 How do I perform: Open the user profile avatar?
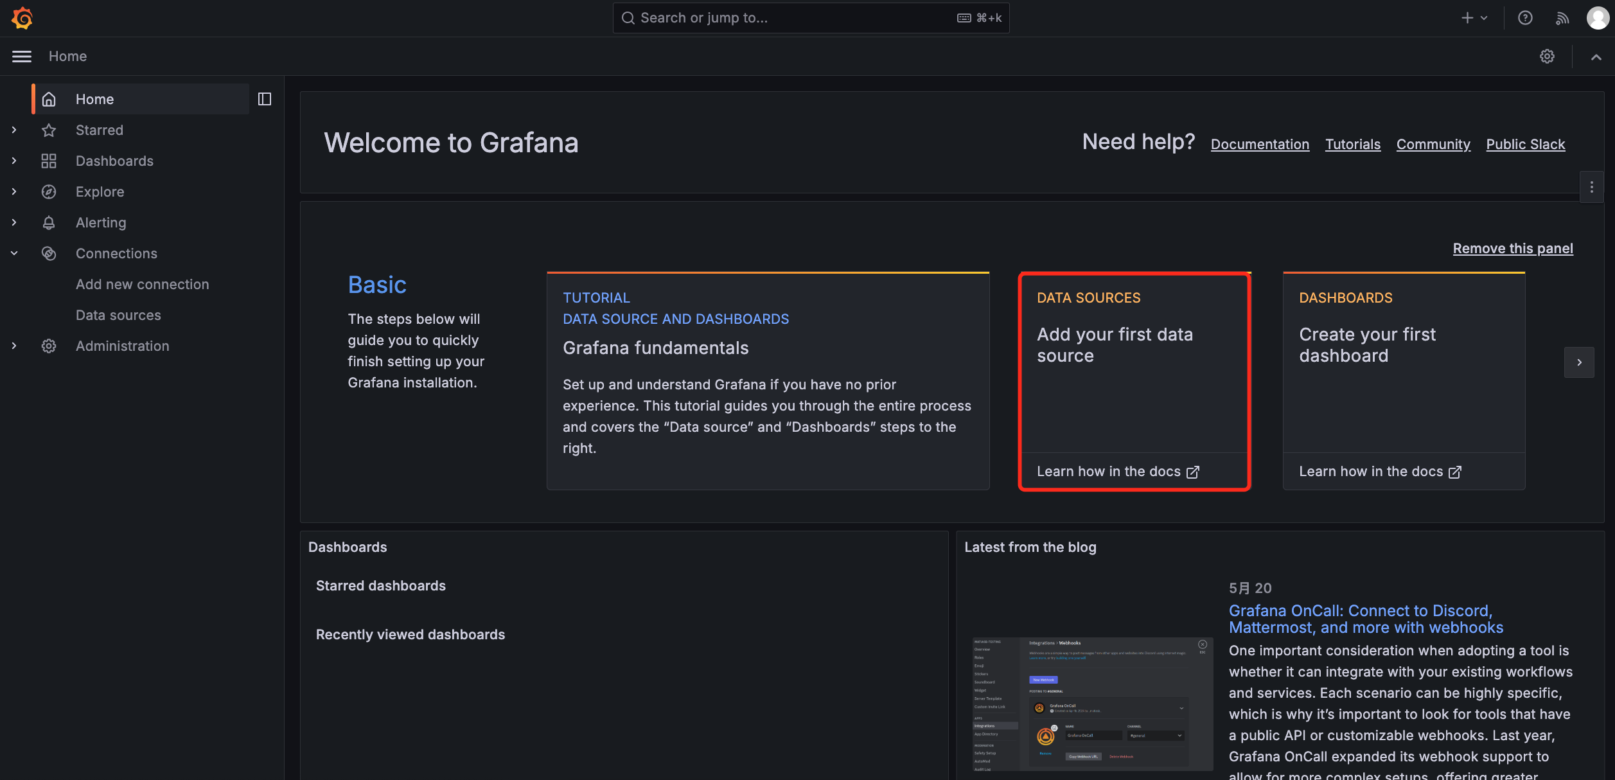pos(1598,18)
